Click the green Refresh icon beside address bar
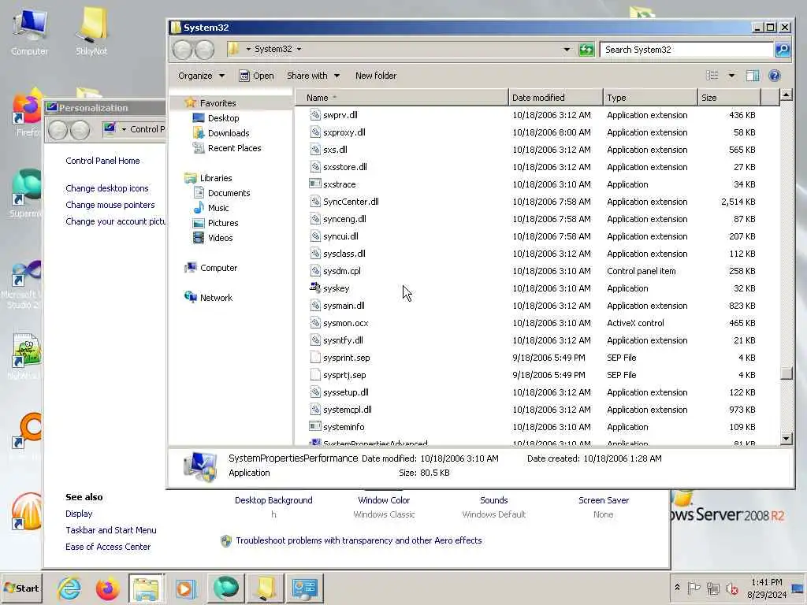The width and height of the screenshot is (807, 605). [586, 50]
